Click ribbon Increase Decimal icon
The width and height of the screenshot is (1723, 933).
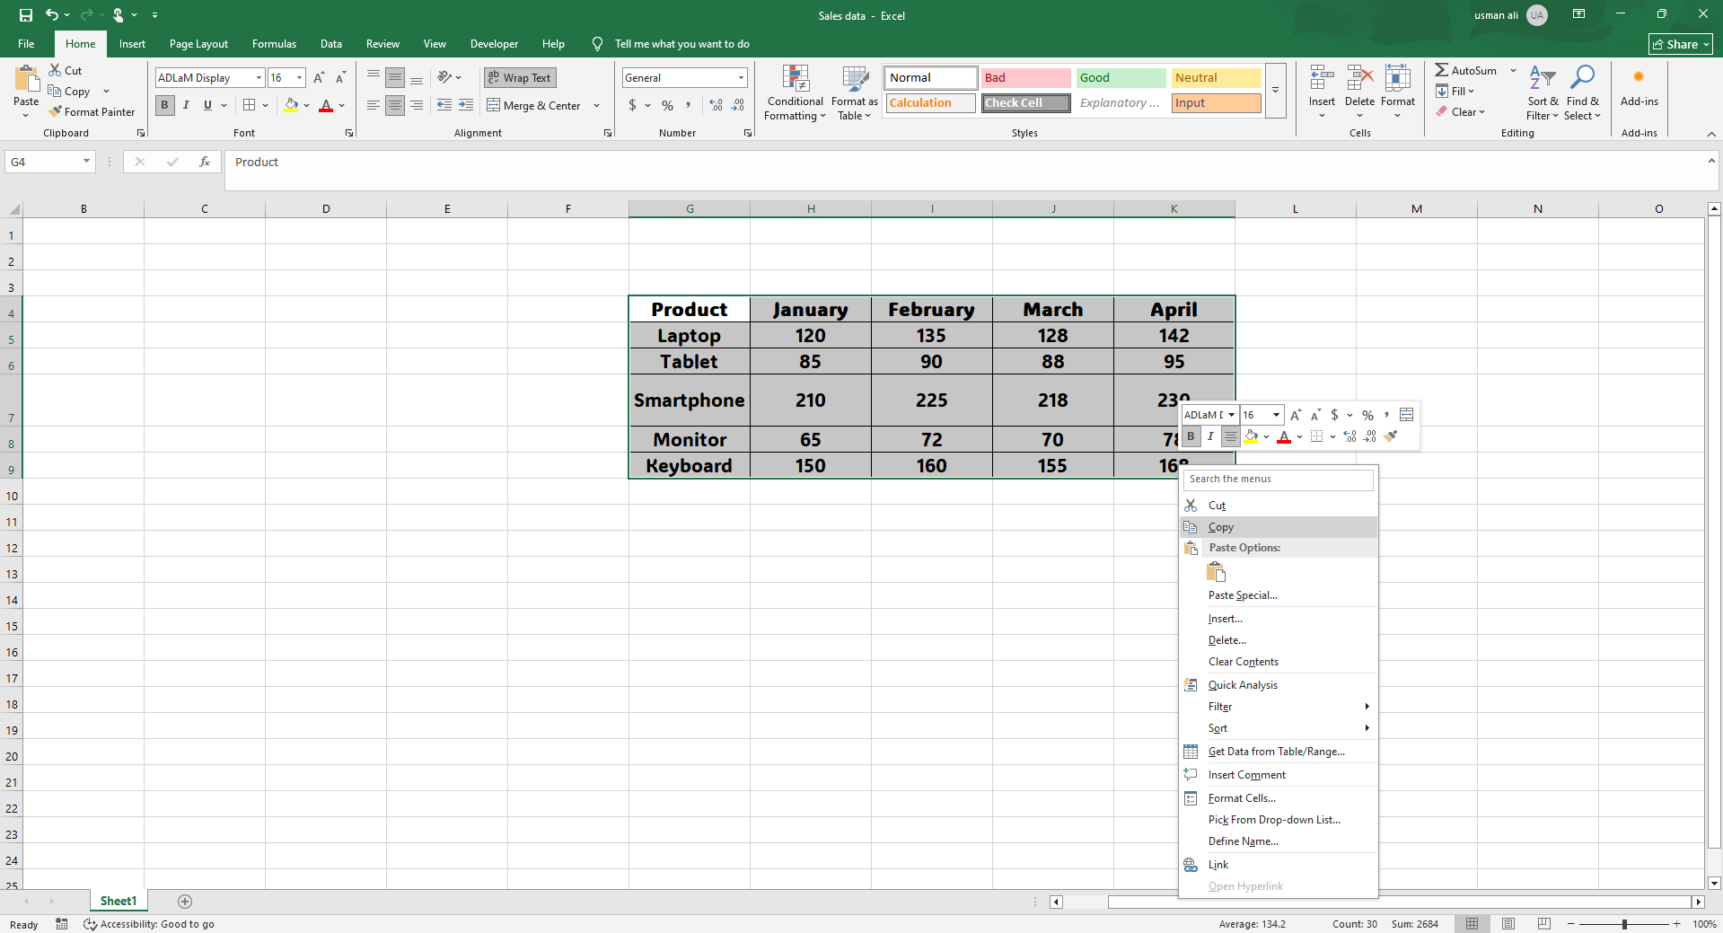tap(716, 105)
